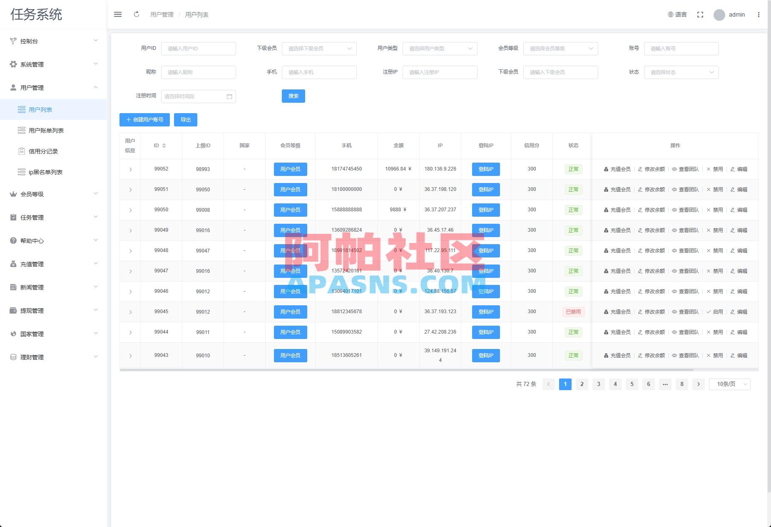Click 创建用户账号 to add a user

click(x=144, y=120)
